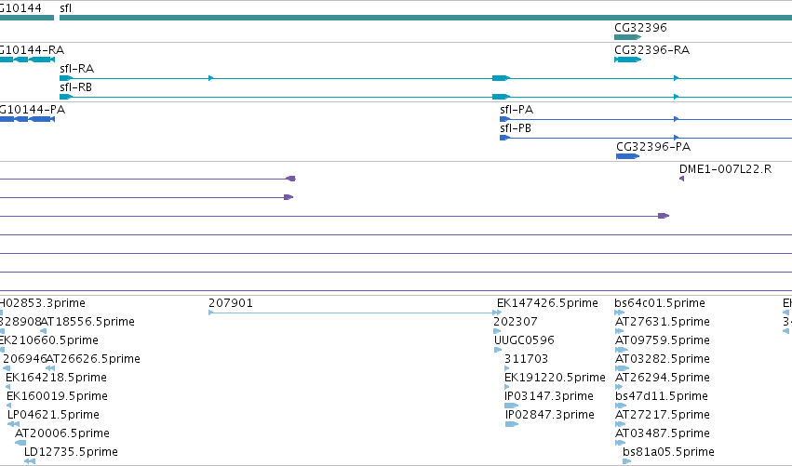
Task: Click the bs47d11.5prime label
Action: pos(662,396)
